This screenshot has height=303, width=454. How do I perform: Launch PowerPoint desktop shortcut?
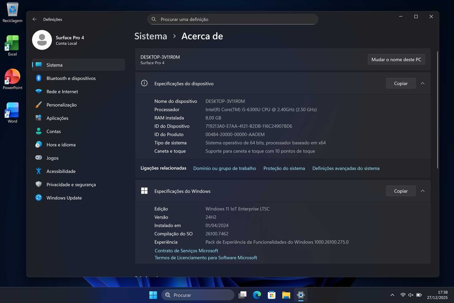point(12,79)
